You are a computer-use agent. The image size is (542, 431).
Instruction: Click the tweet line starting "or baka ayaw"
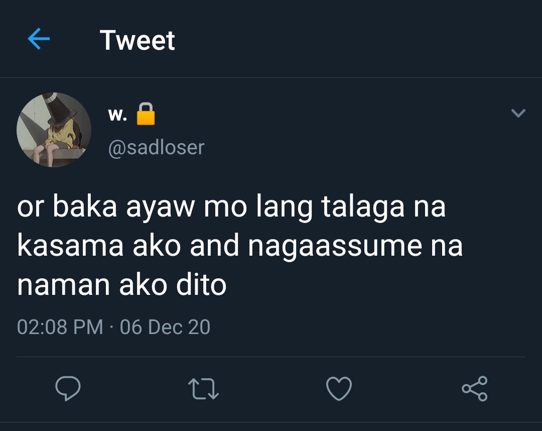click(x=231, y=207)
